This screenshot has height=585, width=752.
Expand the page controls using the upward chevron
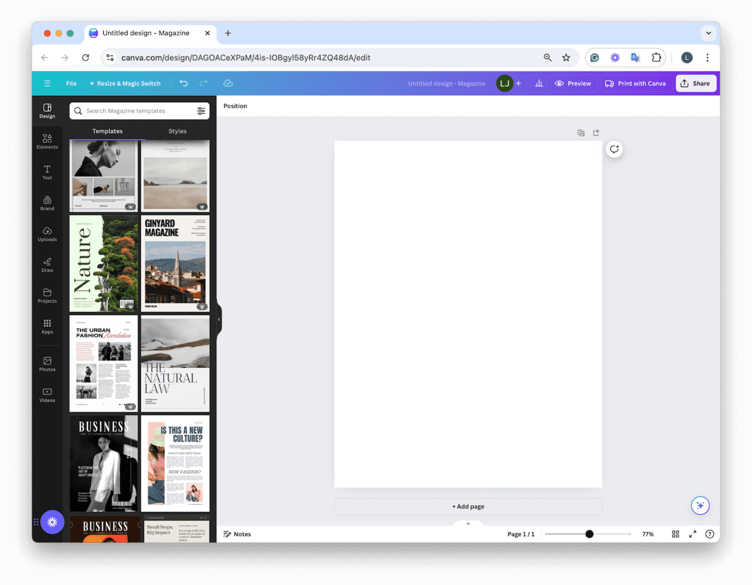468,523
